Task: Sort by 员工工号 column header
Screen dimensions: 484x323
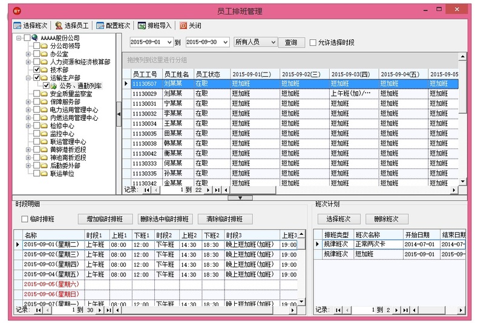Action: point(146,74)
